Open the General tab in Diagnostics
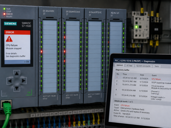This screenshot has height=128, width=171. point(119,65)
